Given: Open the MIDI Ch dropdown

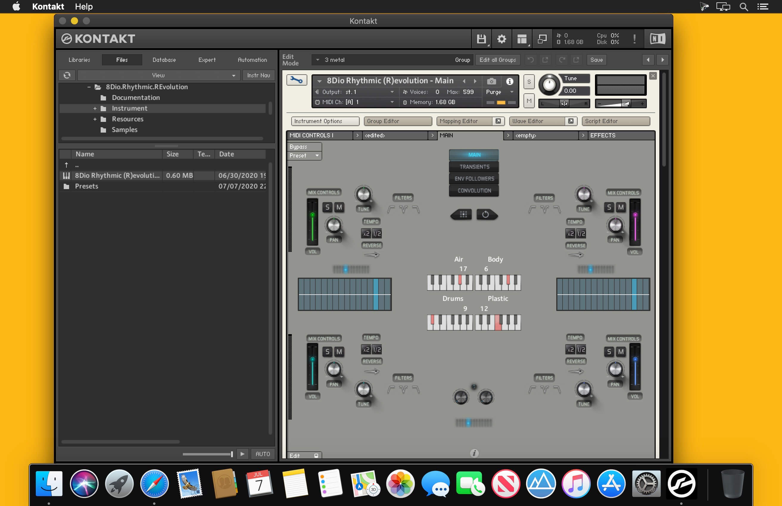Looking at the screenshot, I should [355, 102].
